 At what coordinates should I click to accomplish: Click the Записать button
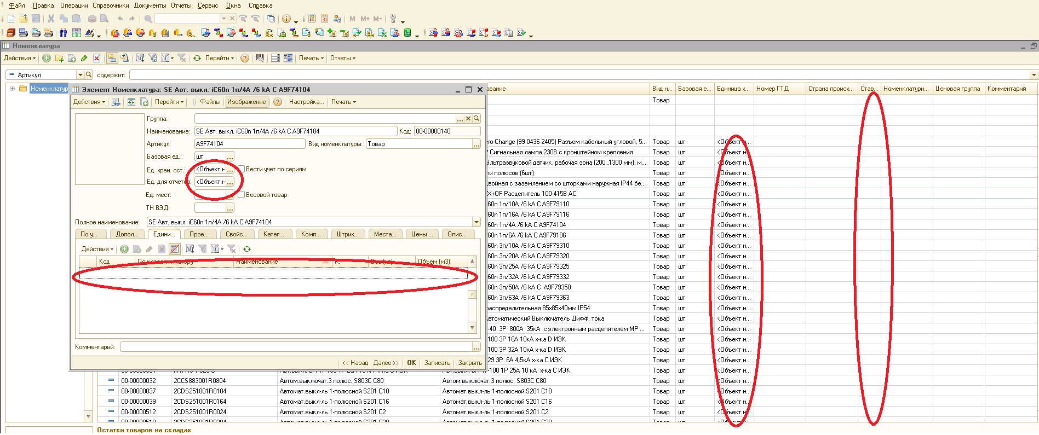click(x=437, y=363)
